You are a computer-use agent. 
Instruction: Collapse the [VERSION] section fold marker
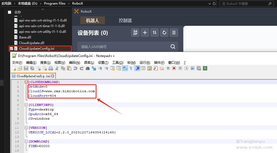point(26,127)
